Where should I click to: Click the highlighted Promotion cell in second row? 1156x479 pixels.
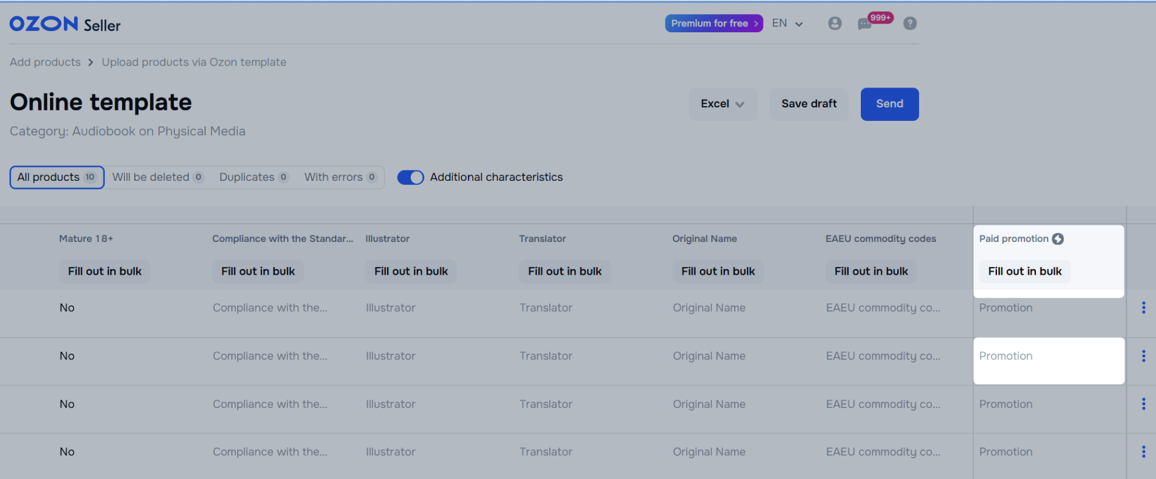tap(1049, 361)
